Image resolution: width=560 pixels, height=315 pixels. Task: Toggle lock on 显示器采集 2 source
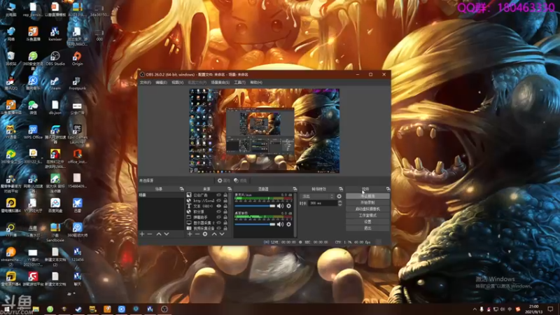225,223
